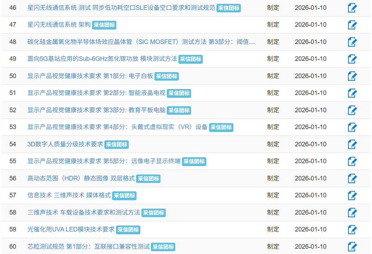This screenshot has height=254, width=372.
Task: Click edit icon beside 车载设备技术要求和测试方法
Action: point(352,212)
